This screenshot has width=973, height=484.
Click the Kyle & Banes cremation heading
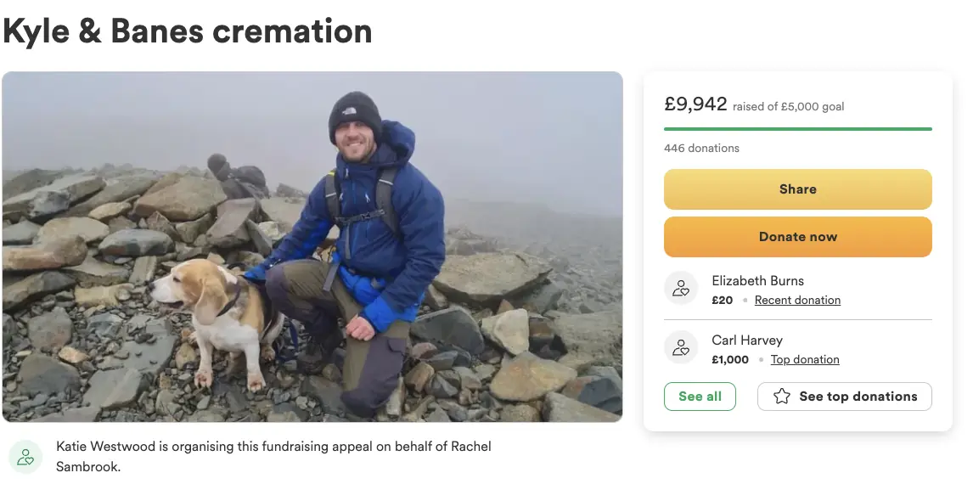[x=188, y=31]
